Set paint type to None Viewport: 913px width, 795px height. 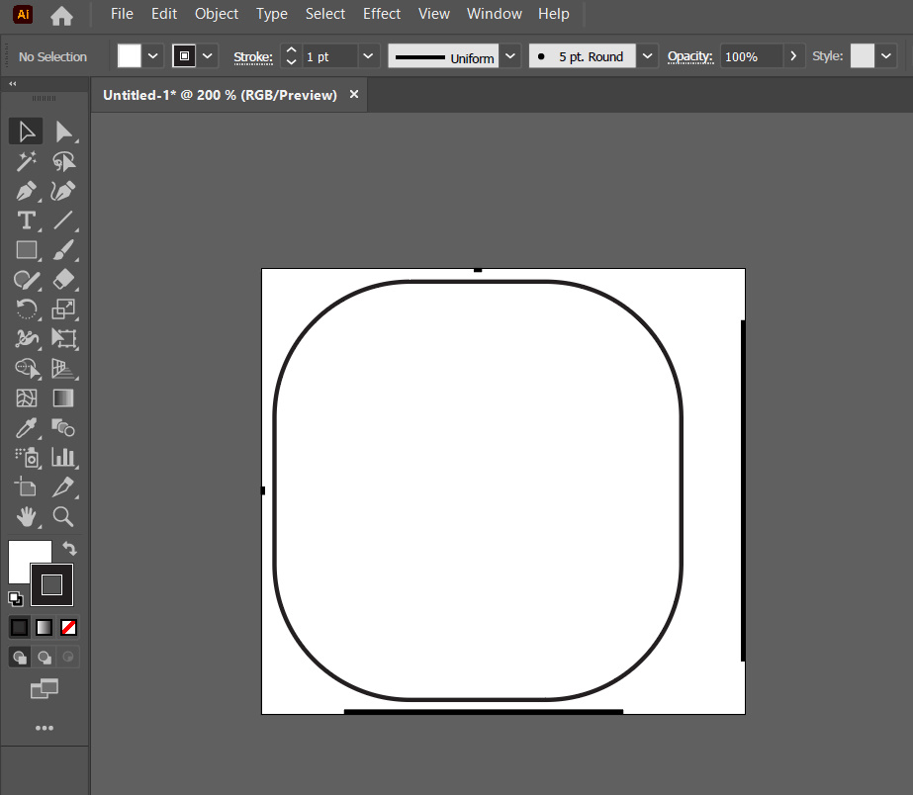(x=68, y=627)
